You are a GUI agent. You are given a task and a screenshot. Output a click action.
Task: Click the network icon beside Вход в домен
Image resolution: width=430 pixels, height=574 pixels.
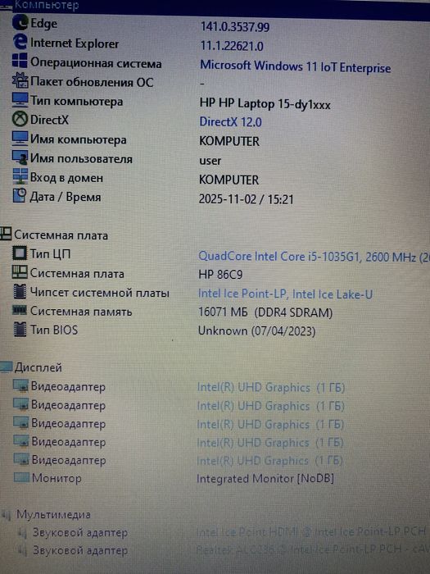20,176
